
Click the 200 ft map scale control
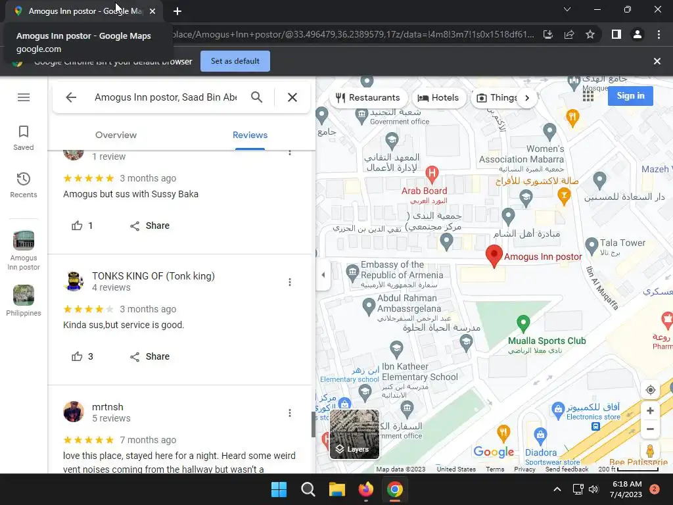[x=628, y=469]
